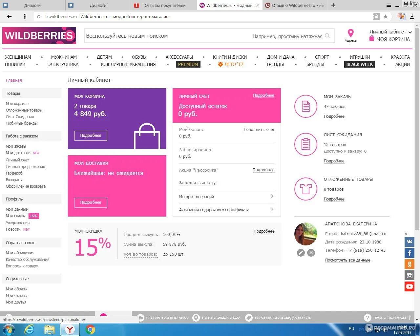Click Посмотреть все данные link
This screenshot has height=336, width=420.
coord(348,260)
